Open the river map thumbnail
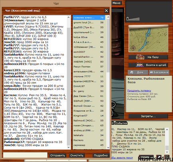 click(x=148, y=39)
